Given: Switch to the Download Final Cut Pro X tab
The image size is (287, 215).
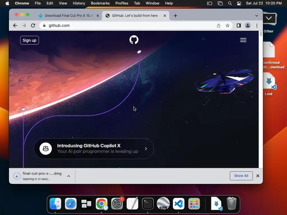Looking at the screenshot, I should click(x=69, y=16).
